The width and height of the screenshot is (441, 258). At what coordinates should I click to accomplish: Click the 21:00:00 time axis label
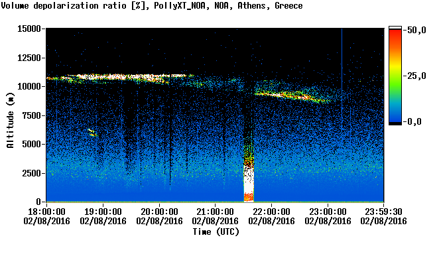[x=215, y=212]
